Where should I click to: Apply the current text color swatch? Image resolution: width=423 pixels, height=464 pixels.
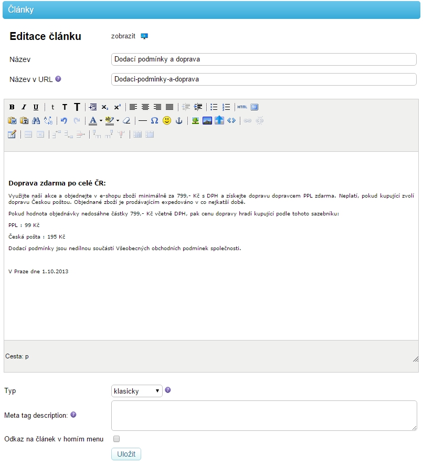93,120
